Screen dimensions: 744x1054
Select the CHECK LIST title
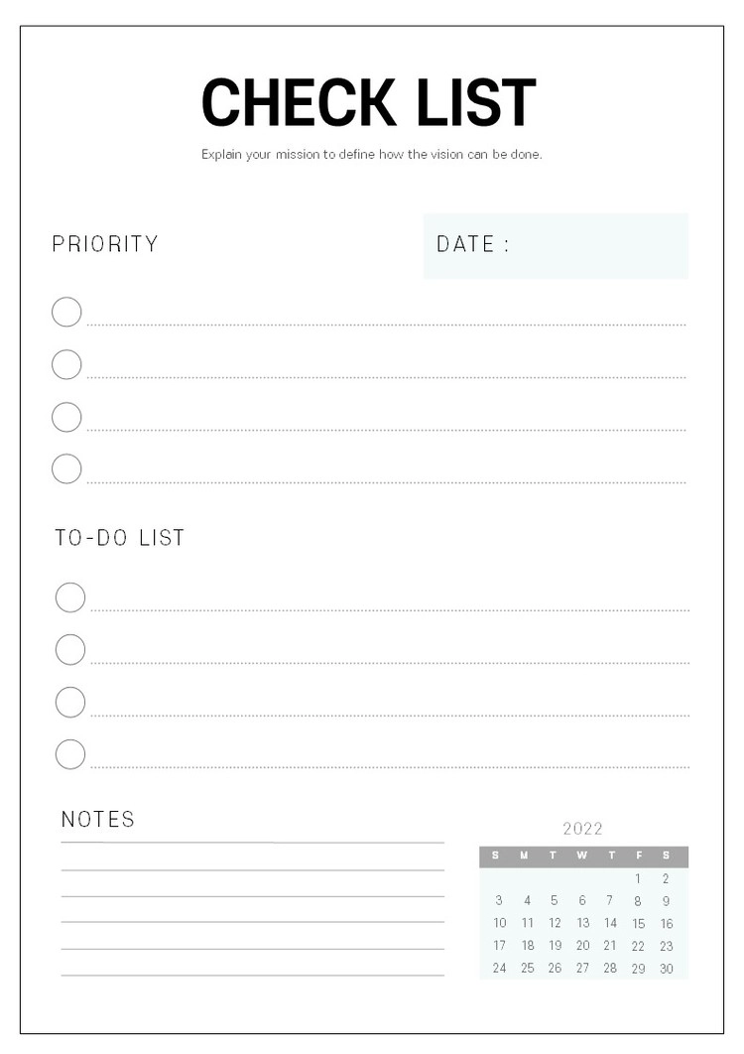[x=369, y=102]
